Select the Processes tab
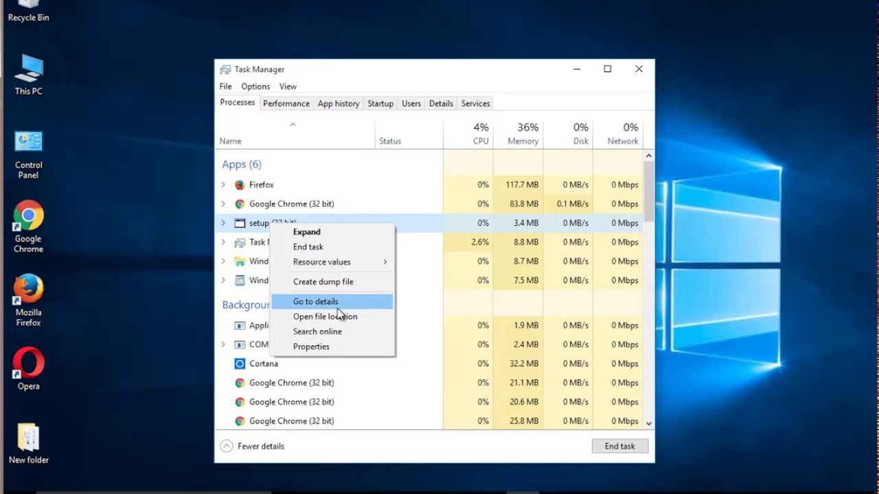This screenshot has height=494, width=879. click(238, 103)
